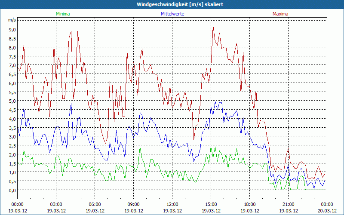Select the 15:00 time axis marker
This screenshot has height=215, width=344.
pyautogui.click(x=211, y=204)
